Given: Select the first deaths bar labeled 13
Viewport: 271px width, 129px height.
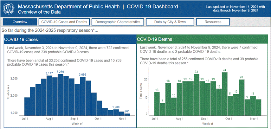Looking at the screenshot, I should (x=157, y=104).
